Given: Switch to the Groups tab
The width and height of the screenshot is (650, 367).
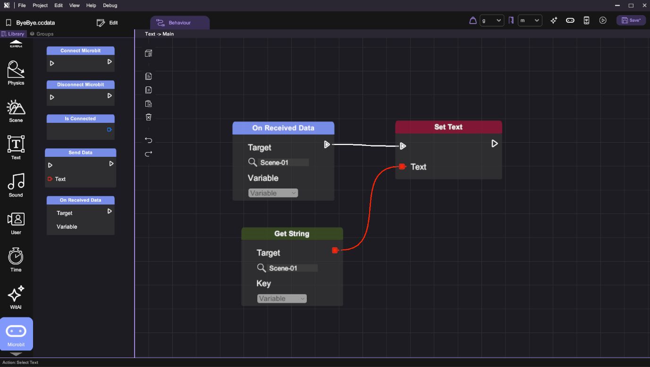Looking at the screenshot, I should (x=42, y=34).
